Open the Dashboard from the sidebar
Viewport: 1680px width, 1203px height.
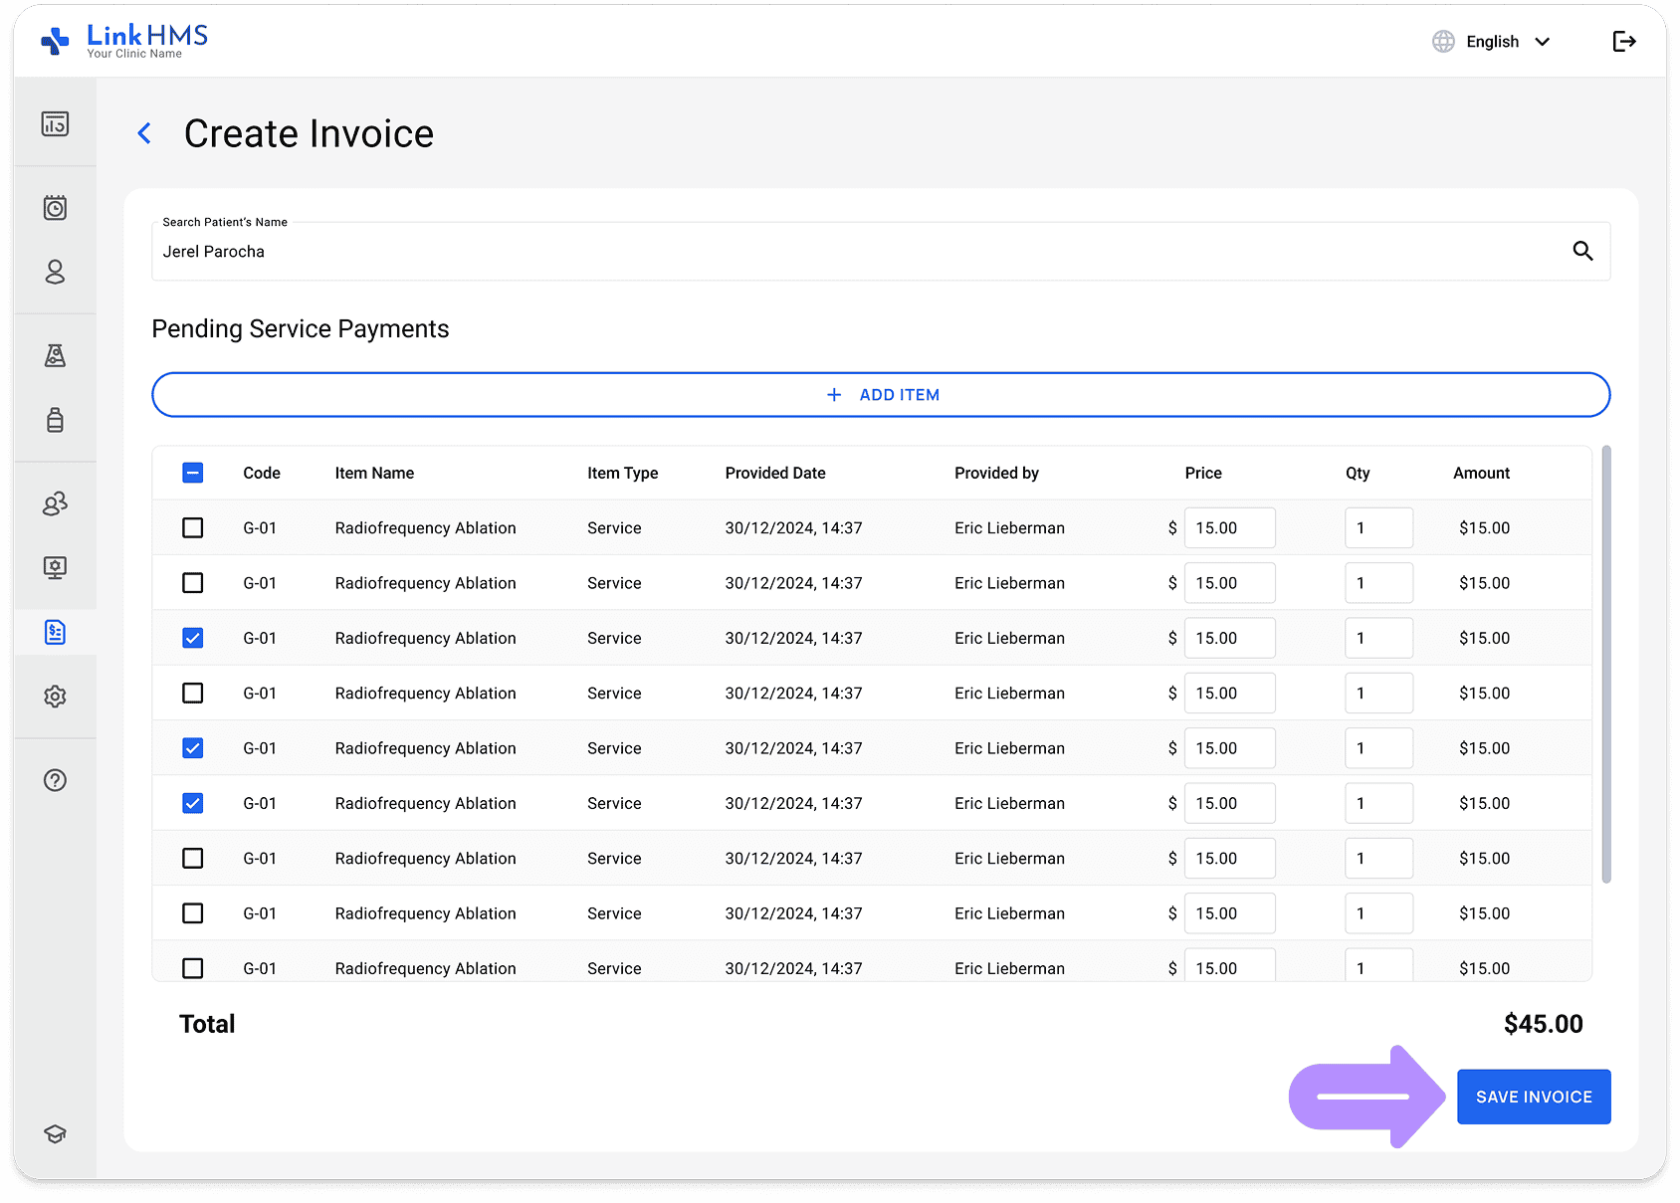[55, 123]
